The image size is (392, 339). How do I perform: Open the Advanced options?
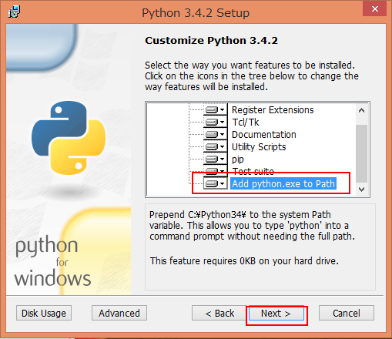point(119,313)
